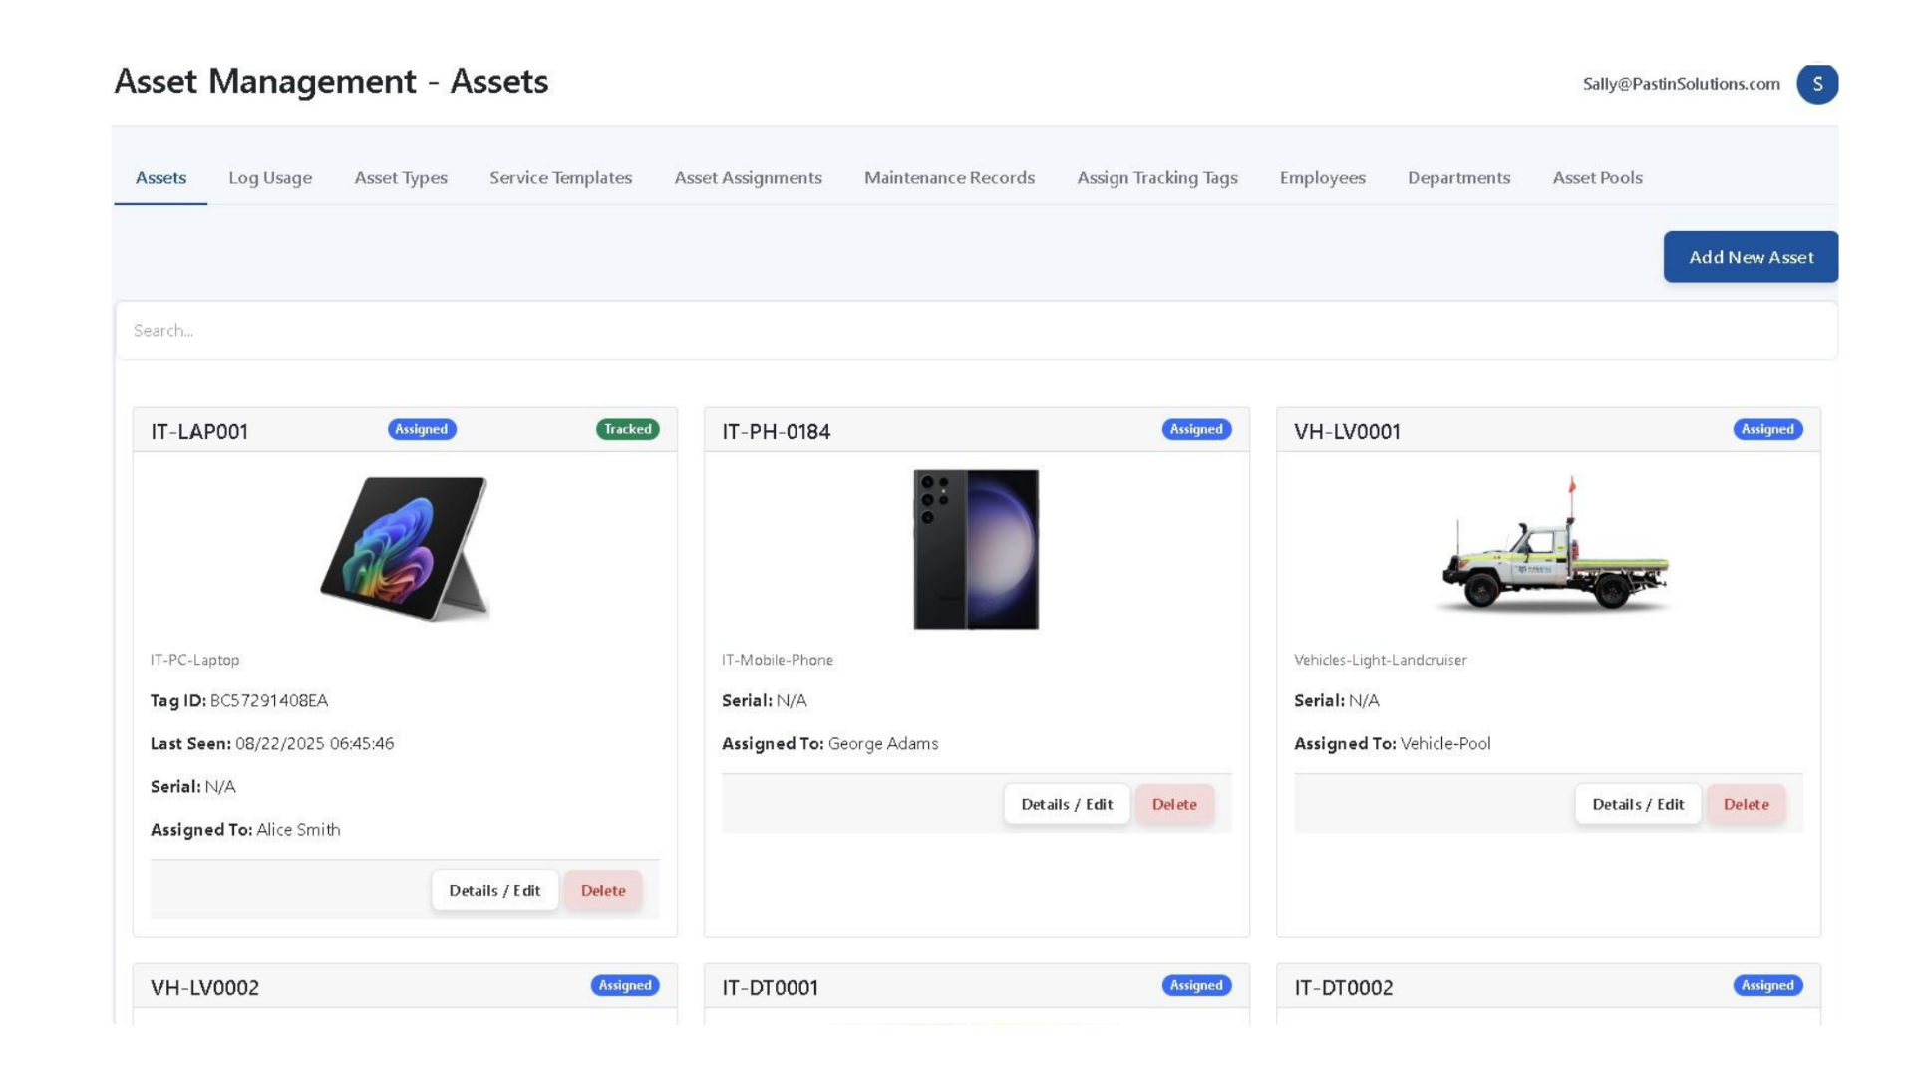The image size is (1914, 1076).
Task: Open the Employees tab
Action: pyautogui.click(x=1323, y=178)
